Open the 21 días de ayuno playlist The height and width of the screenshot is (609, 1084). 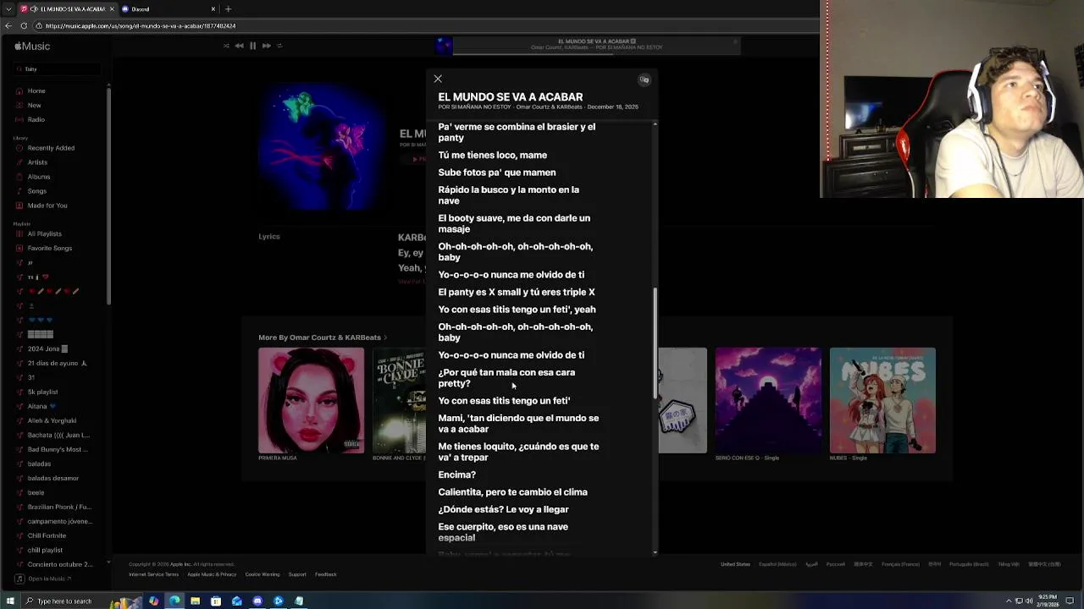57,363
